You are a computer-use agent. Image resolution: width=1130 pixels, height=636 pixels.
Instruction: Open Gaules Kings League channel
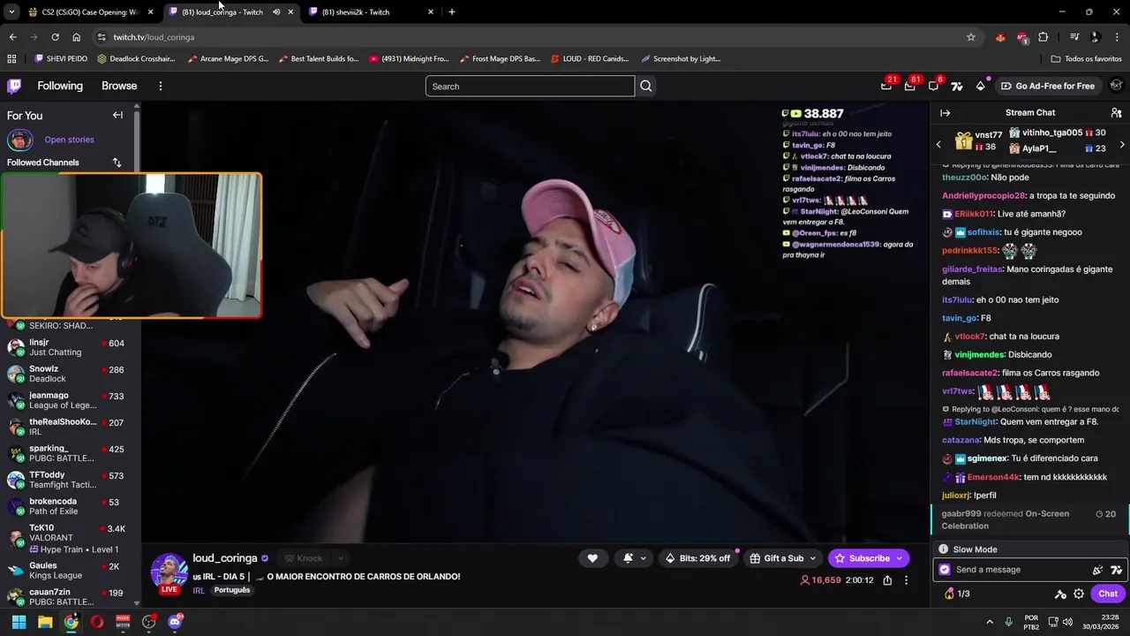point(68,571)
